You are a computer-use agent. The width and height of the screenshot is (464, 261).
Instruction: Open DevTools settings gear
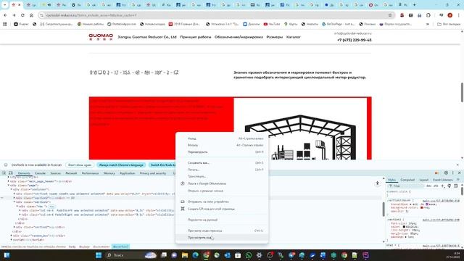click(446, 173)
